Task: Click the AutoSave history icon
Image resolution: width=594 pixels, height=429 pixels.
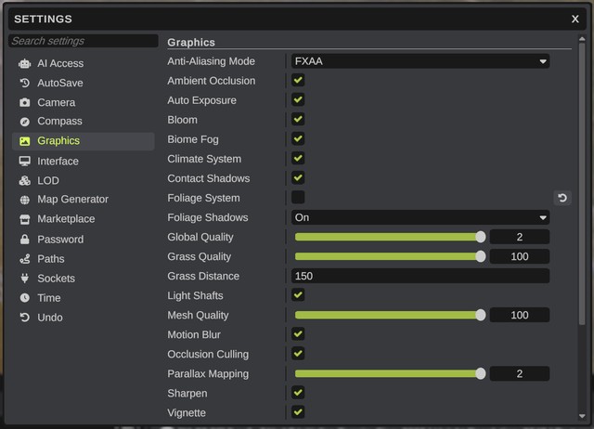Action: click(25, 83)
